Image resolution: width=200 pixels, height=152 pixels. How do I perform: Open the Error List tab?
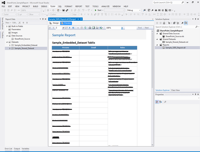point(8,149)
